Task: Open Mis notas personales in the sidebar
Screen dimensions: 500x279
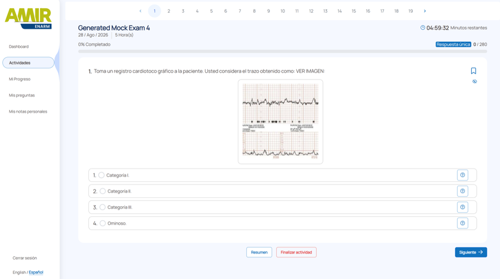Action: pyautogui.click(x=28, y=112)
